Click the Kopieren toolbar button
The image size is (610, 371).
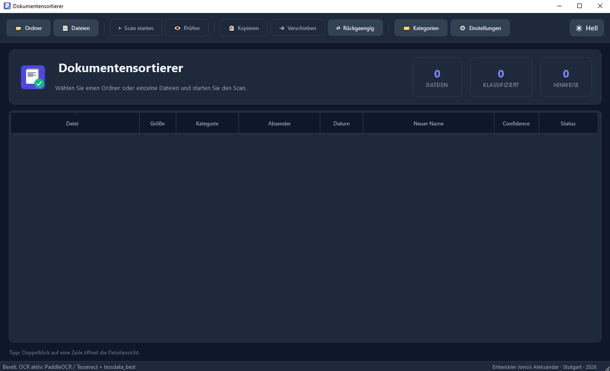[244, 28]
